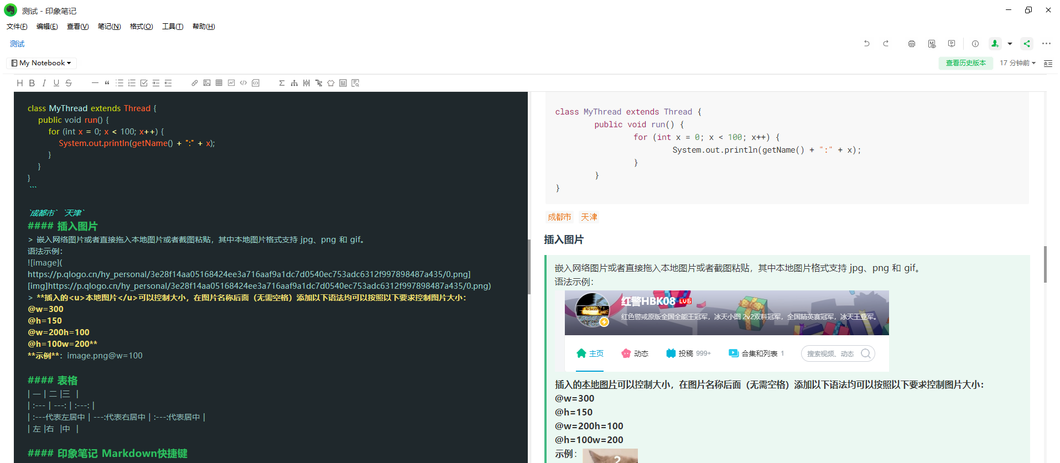Undo the last edit
1060x463 pixels.
click(867, 44)
